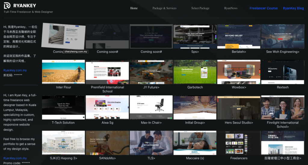Open the TLS project thumbnail
Screen dimensions: 308x165
point(151,143)
